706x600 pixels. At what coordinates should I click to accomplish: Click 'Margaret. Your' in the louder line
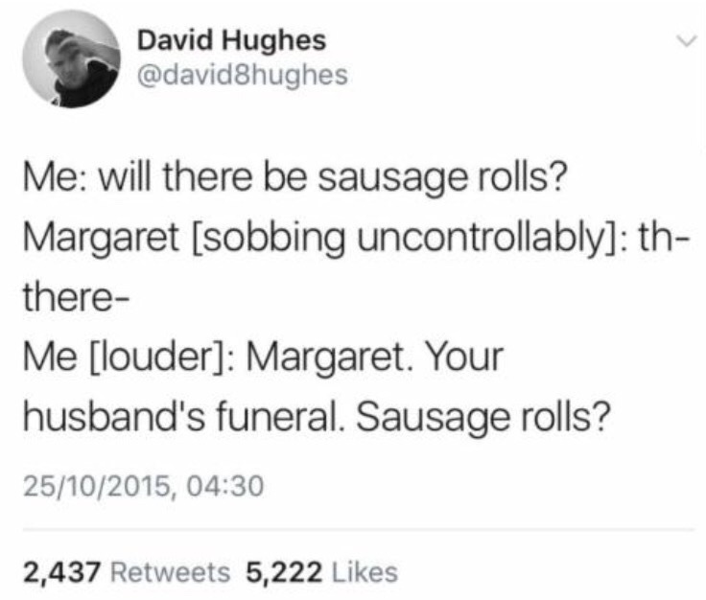point(374,358)
